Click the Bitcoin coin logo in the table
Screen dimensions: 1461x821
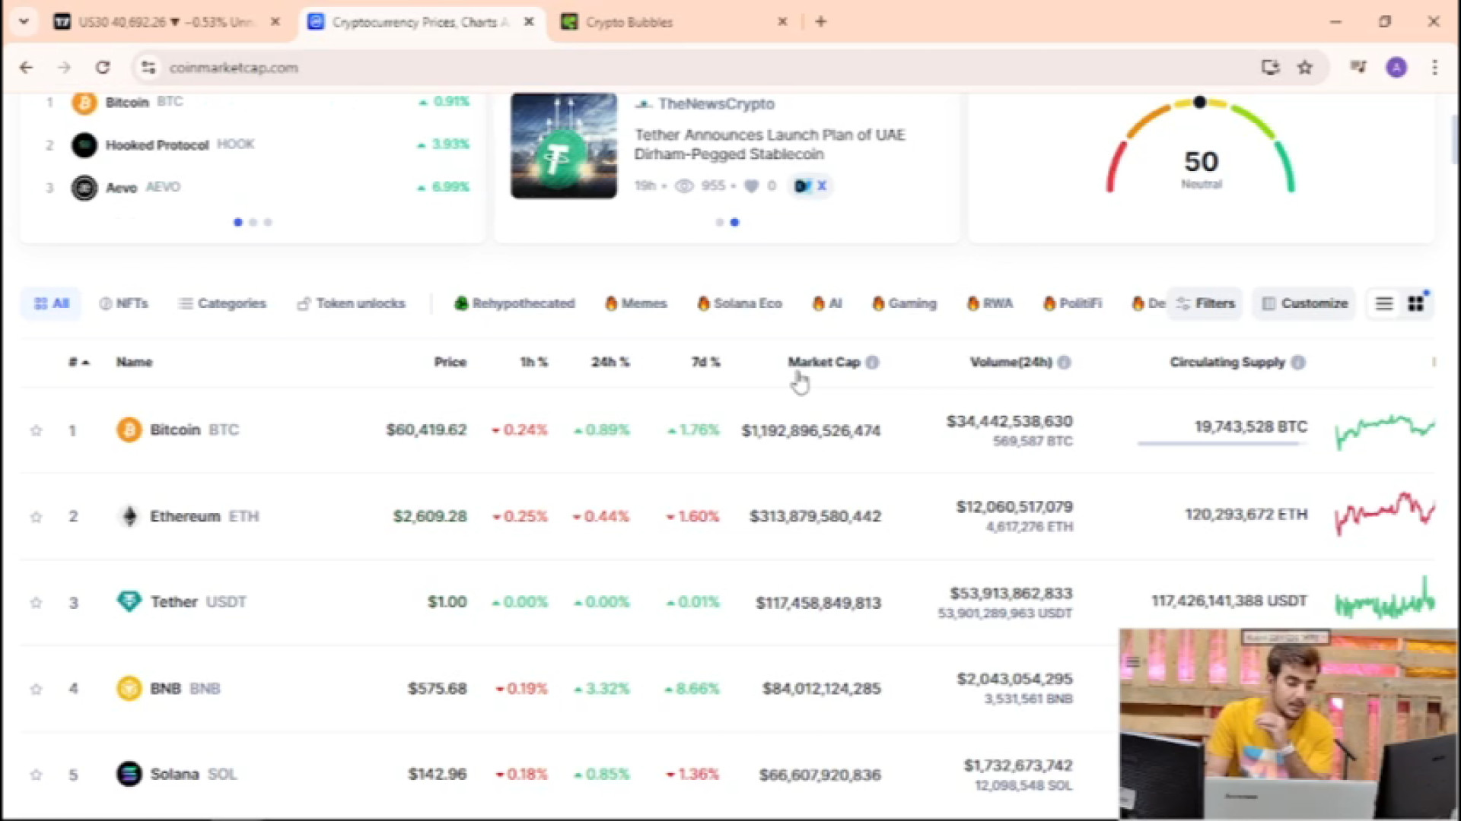coord(129,430)
